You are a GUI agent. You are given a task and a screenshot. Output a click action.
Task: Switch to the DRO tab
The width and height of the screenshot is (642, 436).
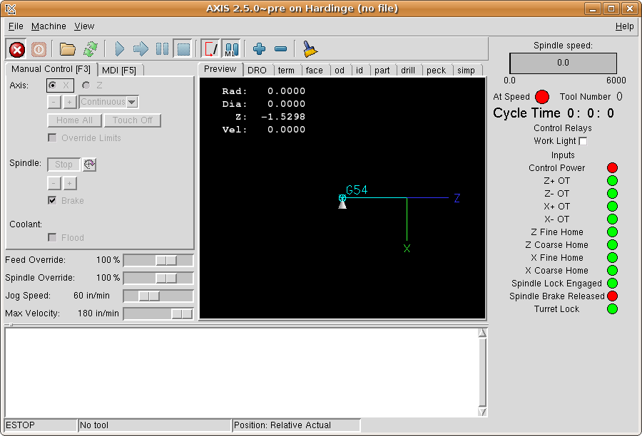[x=257, y=71]
